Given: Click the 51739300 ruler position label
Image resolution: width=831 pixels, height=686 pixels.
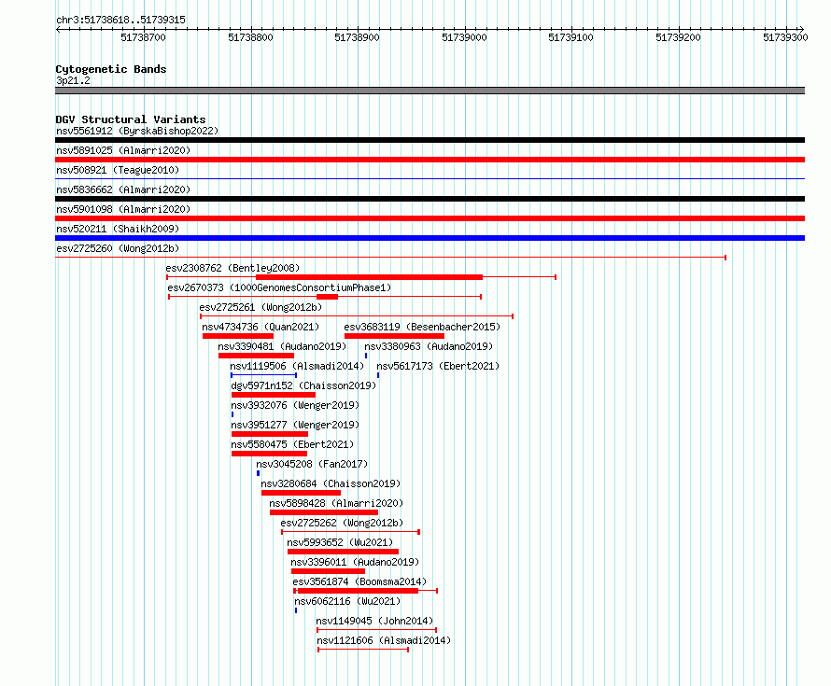Looking at the screenshot, I should [x=785, y=37].
